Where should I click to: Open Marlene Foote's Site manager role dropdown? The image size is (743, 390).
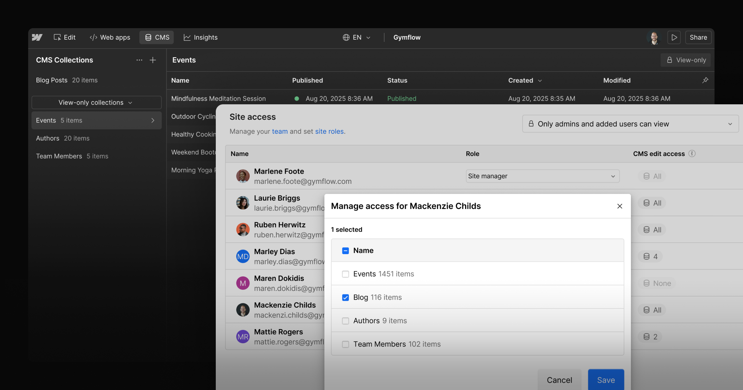[542, 176]
